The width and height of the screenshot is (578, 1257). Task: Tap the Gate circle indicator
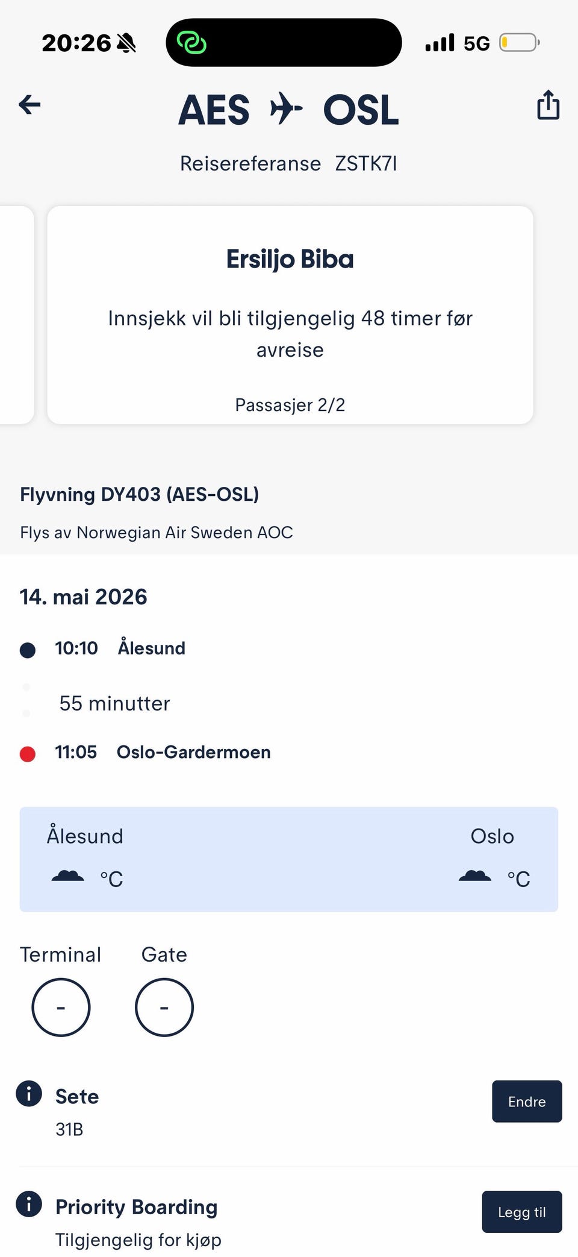tap(164, 1007)
